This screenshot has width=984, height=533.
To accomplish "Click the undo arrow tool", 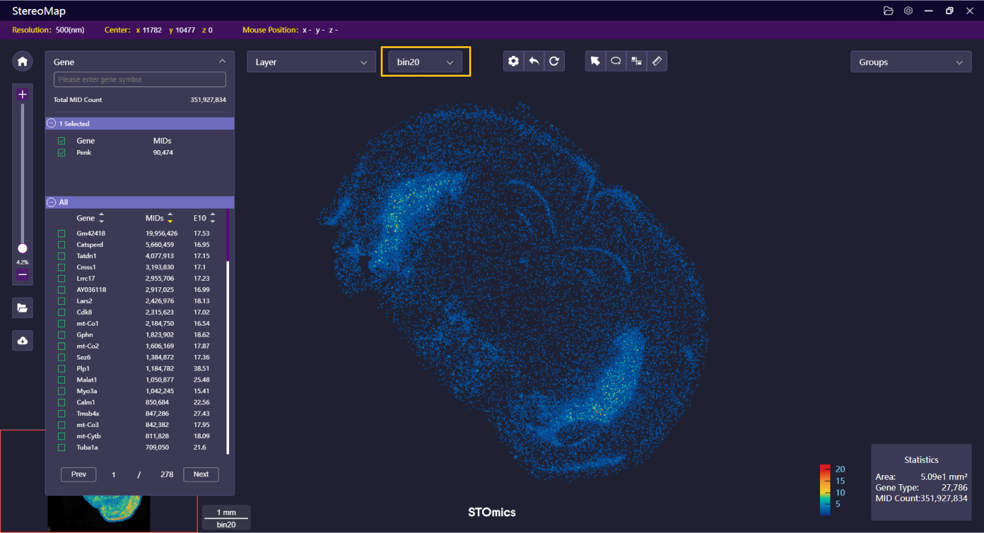I will pyautogui.click(x=534, y=61).
